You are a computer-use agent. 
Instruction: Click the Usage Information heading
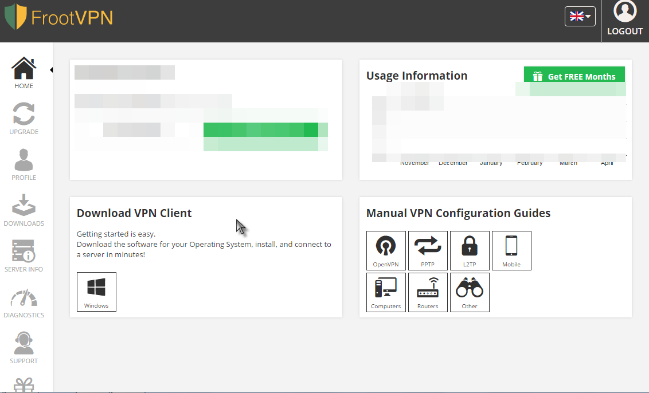tap(416, 76)
